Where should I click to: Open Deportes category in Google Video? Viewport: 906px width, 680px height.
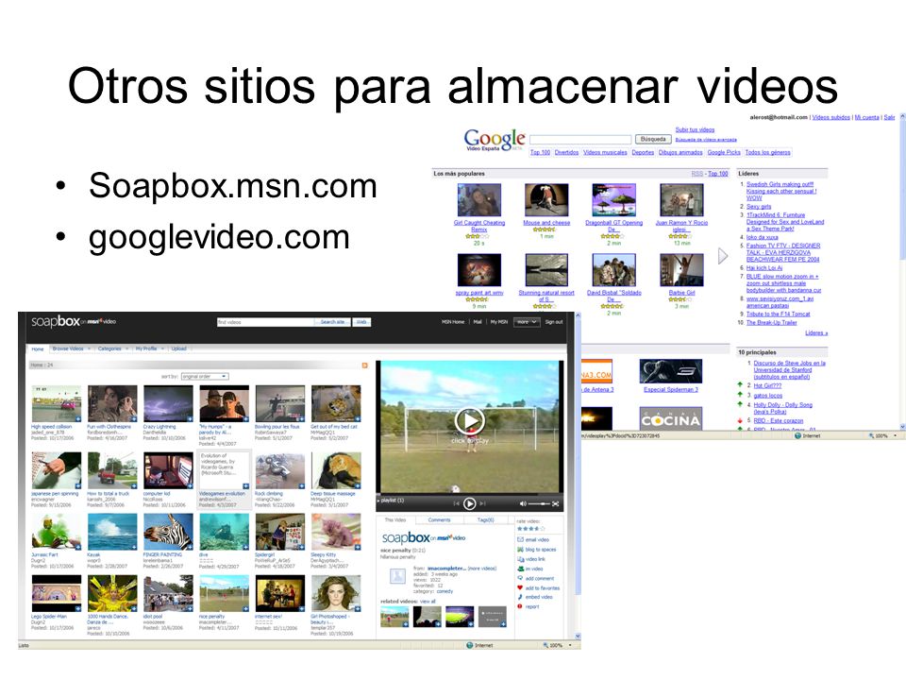643,152
